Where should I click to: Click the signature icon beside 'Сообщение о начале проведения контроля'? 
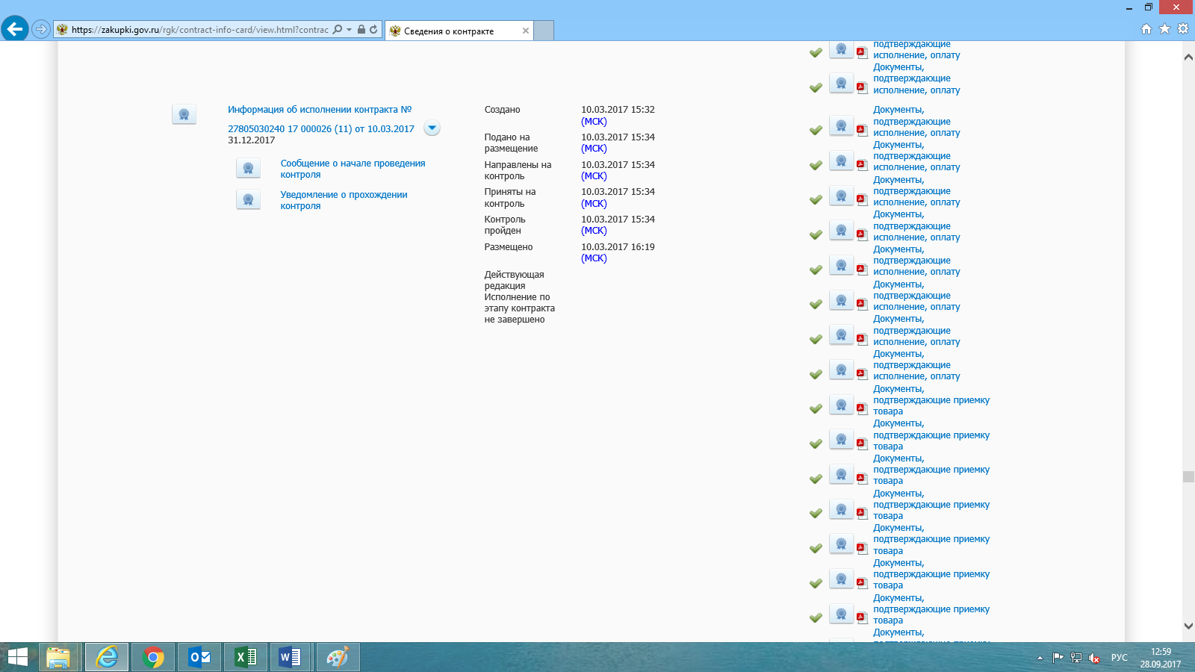click(x=248, y=168)
